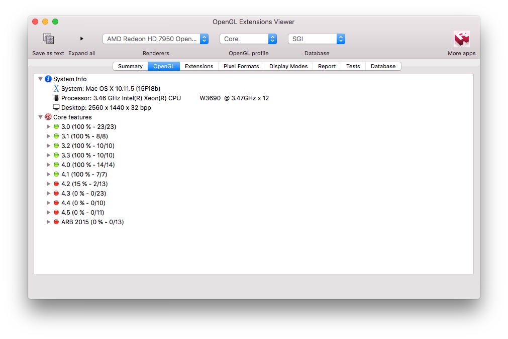
Task: Go to the Pixel Formats tab
Action: coord(241,66)
